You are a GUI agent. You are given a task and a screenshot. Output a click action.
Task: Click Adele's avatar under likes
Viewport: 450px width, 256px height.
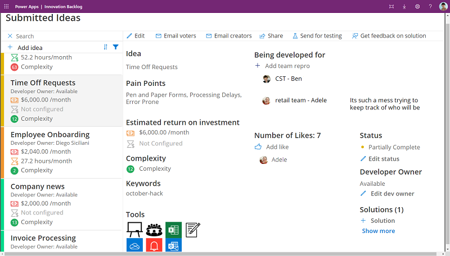263,160
